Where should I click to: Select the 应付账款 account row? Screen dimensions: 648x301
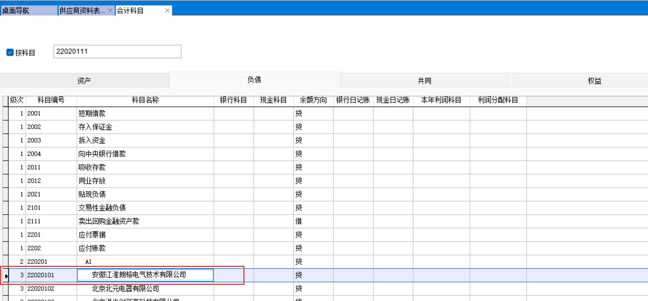92,248
